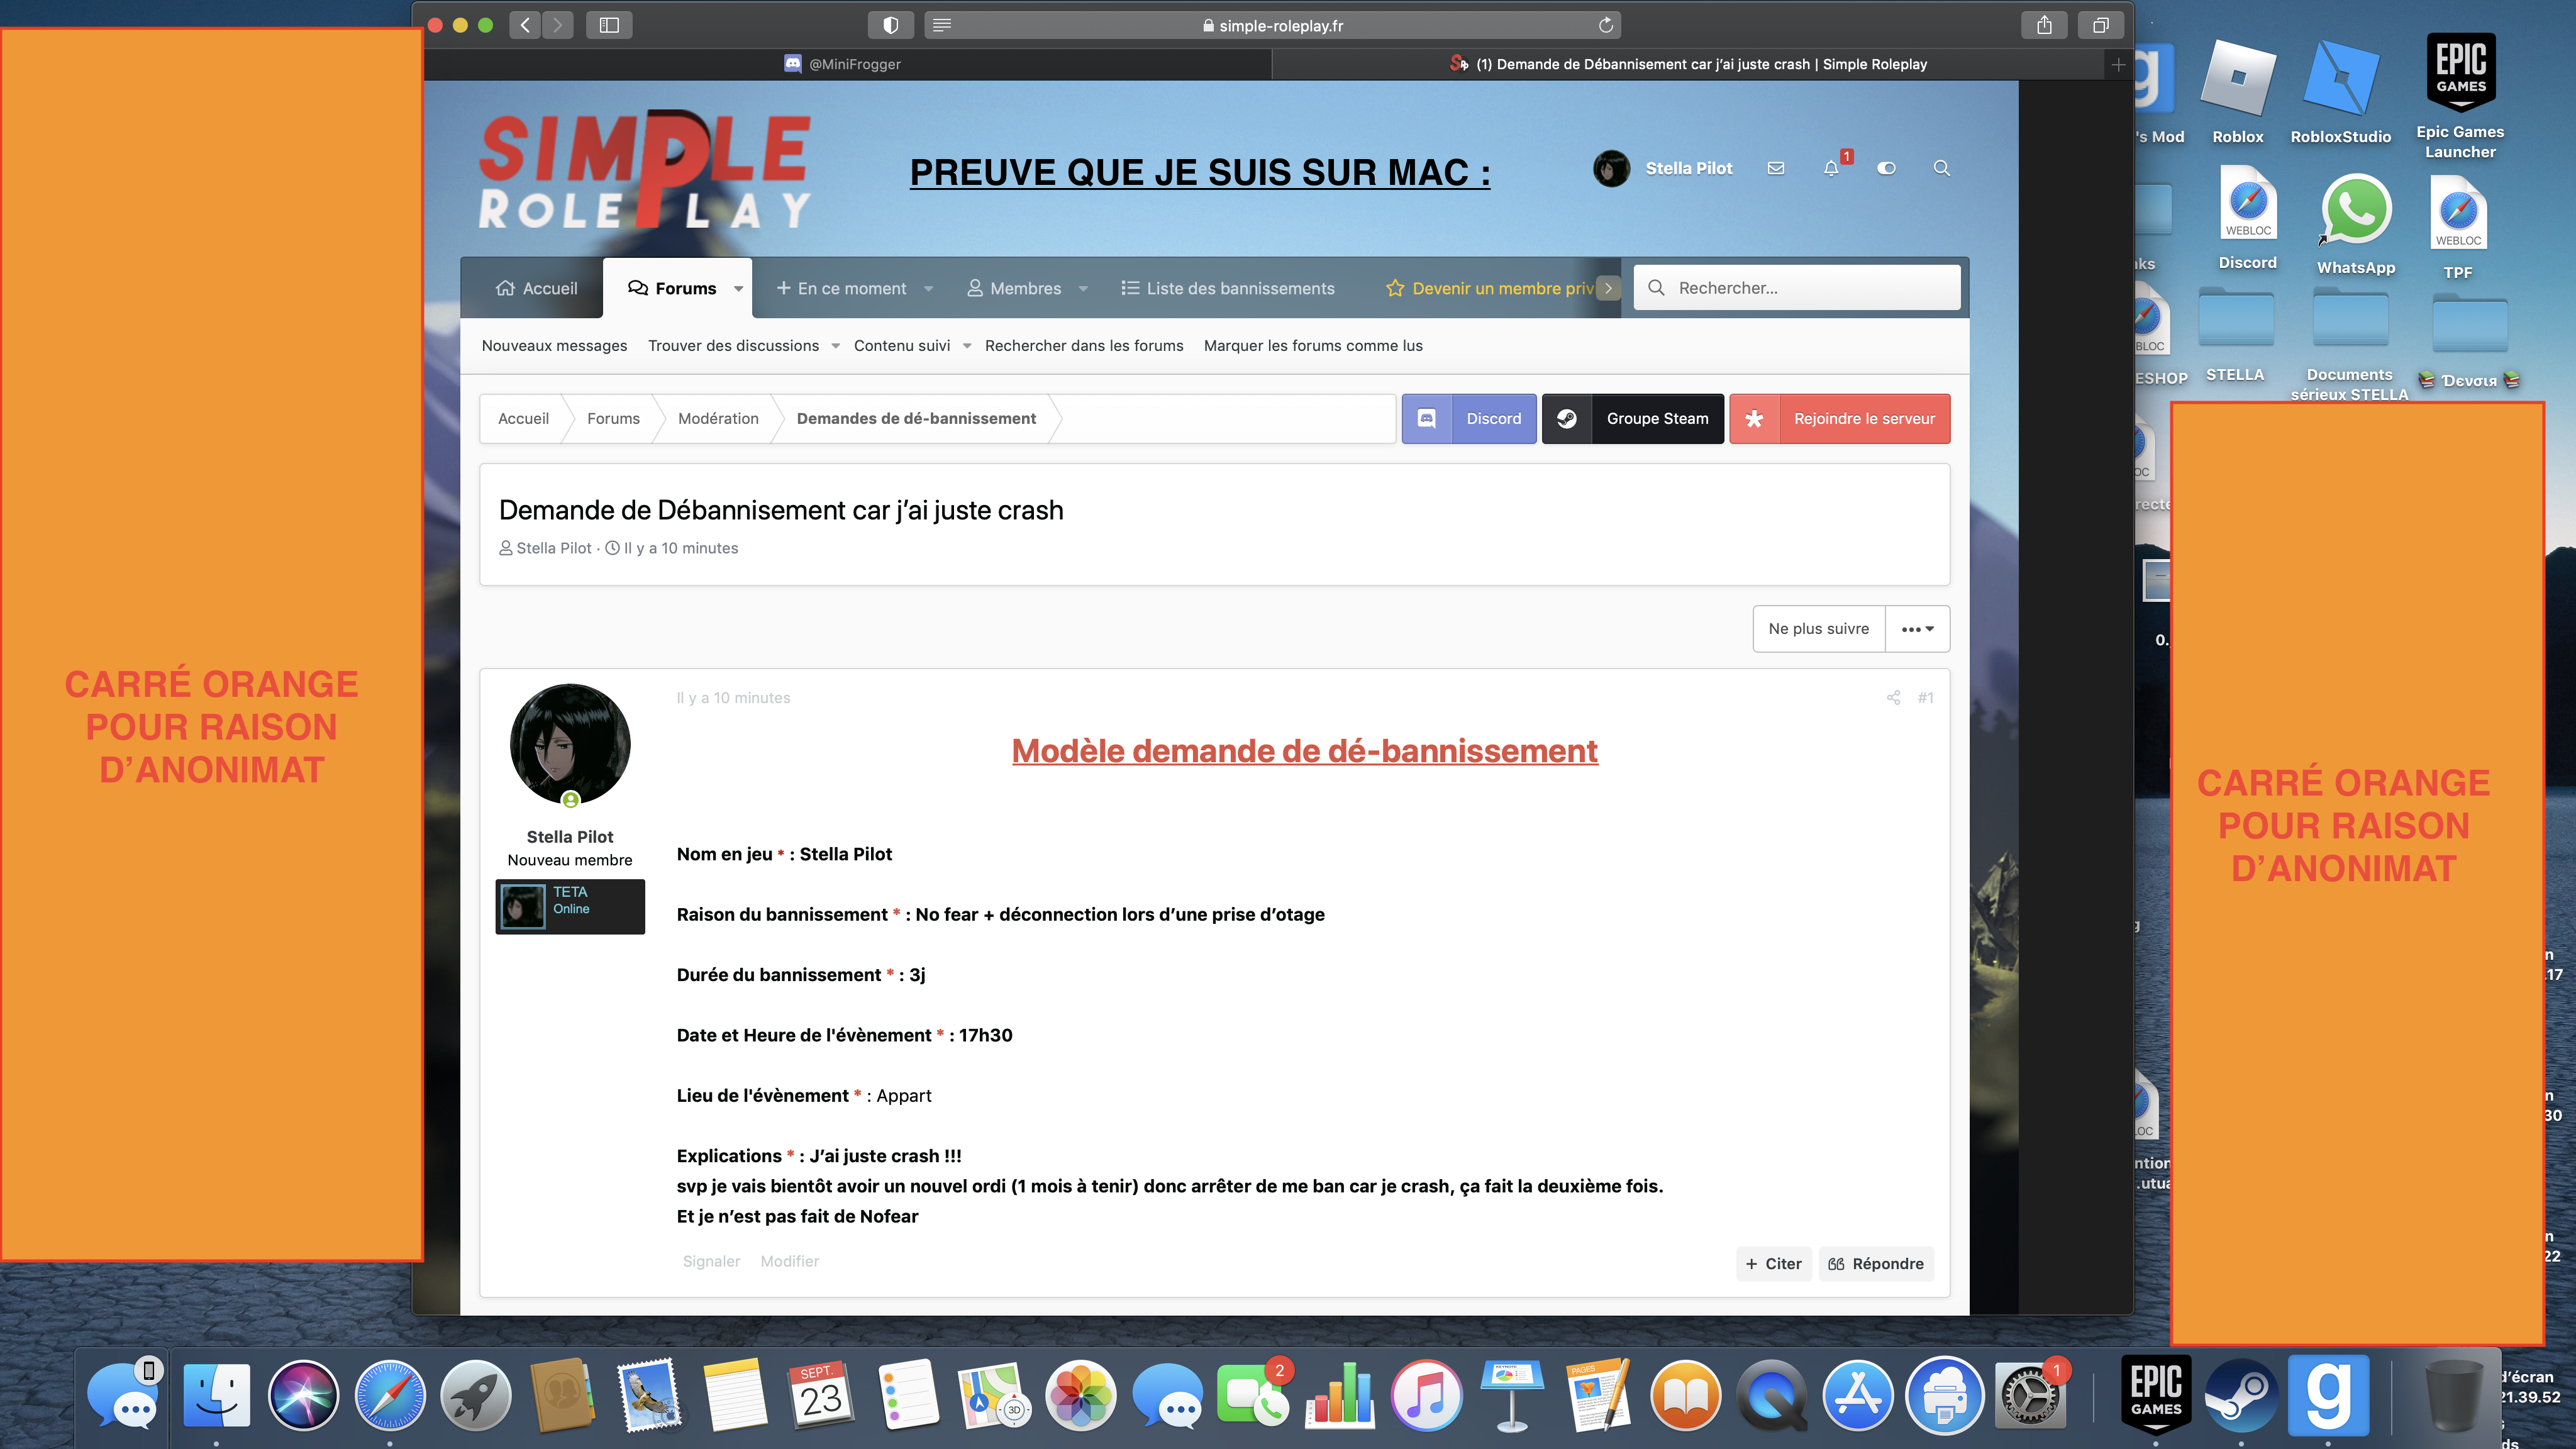The width and height of the screenshot is (2576, 1449).
Task: Click Modifier under the post
Action: (789, 1262)
